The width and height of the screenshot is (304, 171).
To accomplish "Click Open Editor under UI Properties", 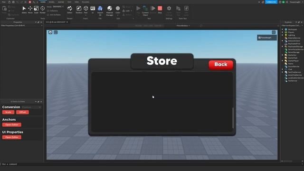I will tap(11, 137).
